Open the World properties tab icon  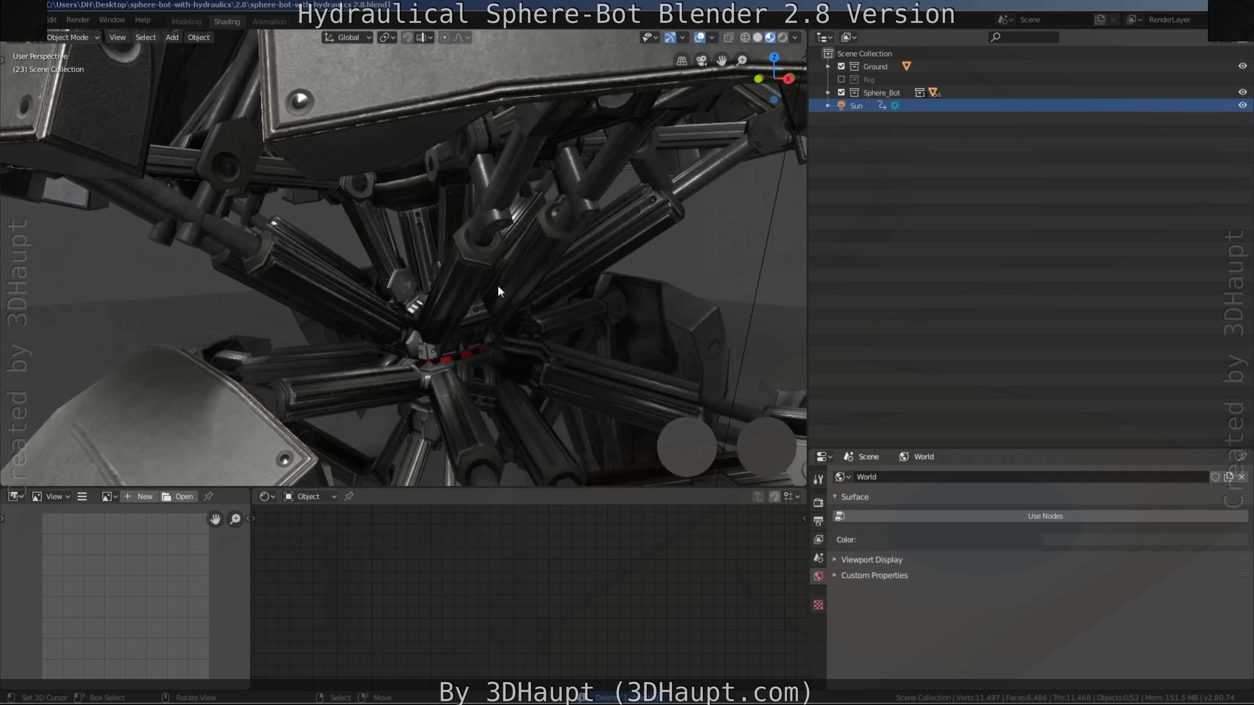coord(818,576)
